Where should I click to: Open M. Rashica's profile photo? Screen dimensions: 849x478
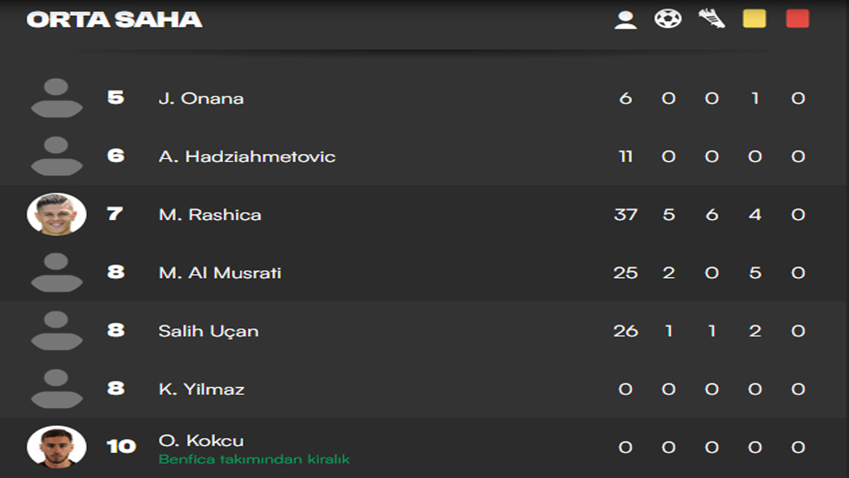click(x=56, y=214)
